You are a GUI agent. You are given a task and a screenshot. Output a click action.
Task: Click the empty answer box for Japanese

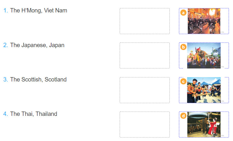coord(145,55)
